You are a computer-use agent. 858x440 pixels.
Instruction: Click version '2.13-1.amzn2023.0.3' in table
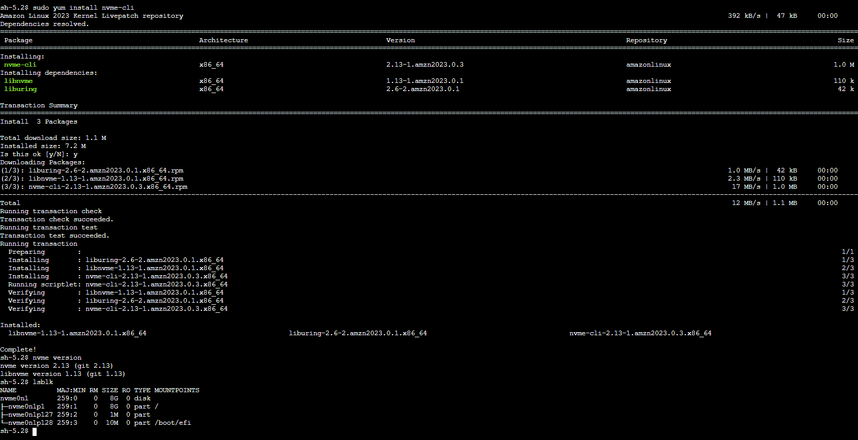425,65
